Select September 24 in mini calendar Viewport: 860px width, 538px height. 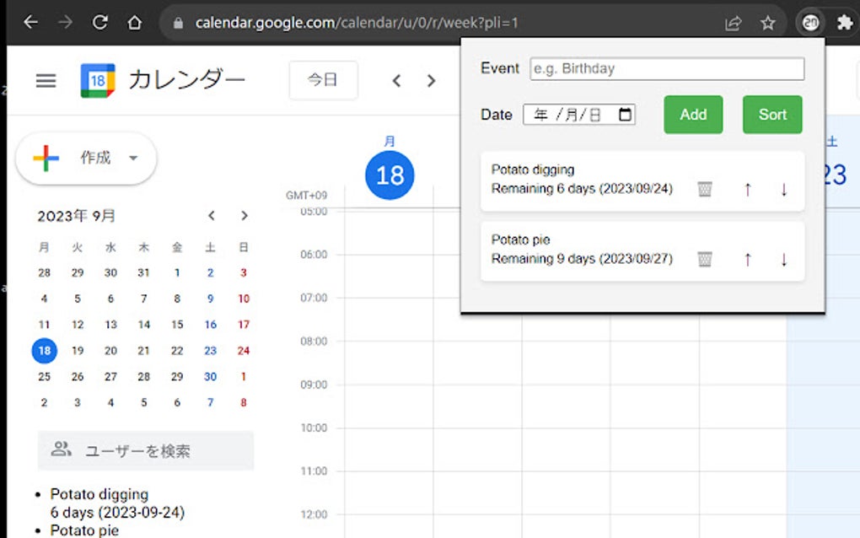coord(244,351)
